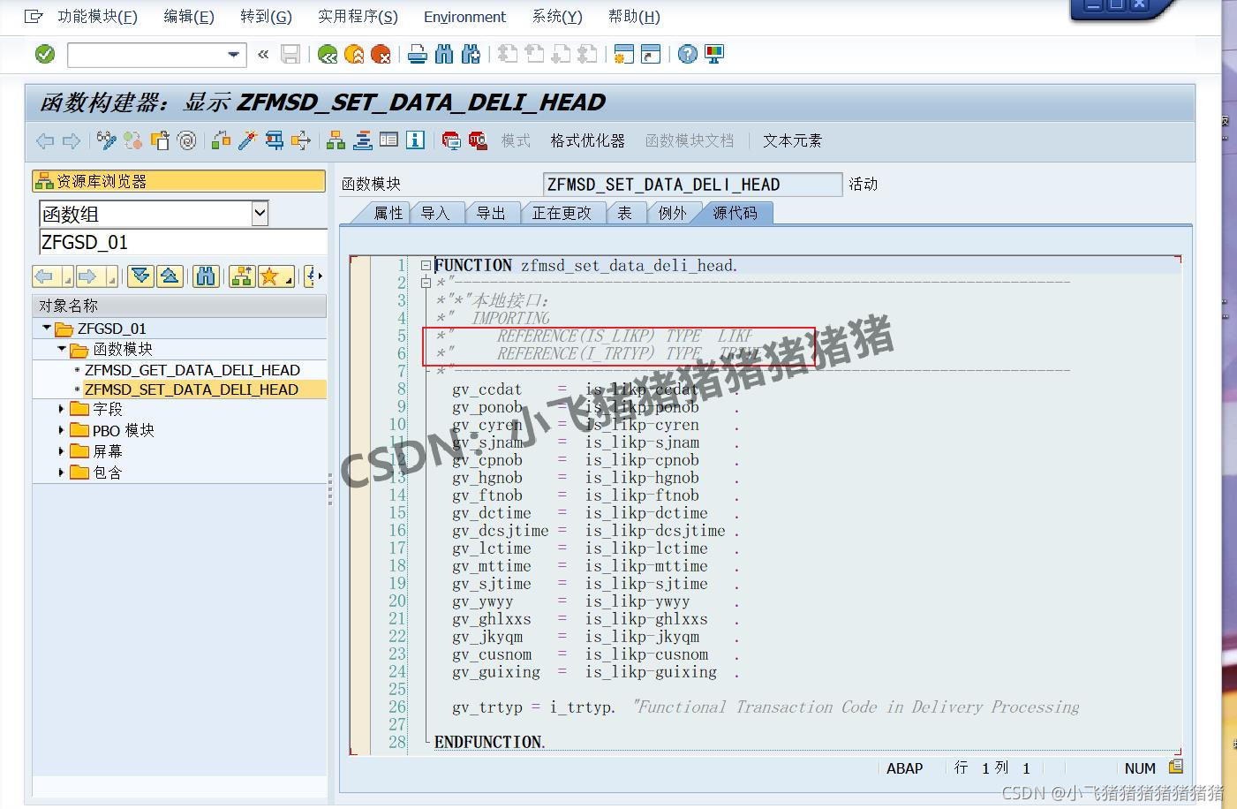Click the Find binoculars icon in standard toolbar
Viewport: 1237px width, 809px height.
[444, 55]
